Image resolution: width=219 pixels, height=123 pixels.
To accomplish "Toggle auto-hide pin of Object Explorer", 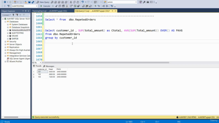I will pos(26,11).
